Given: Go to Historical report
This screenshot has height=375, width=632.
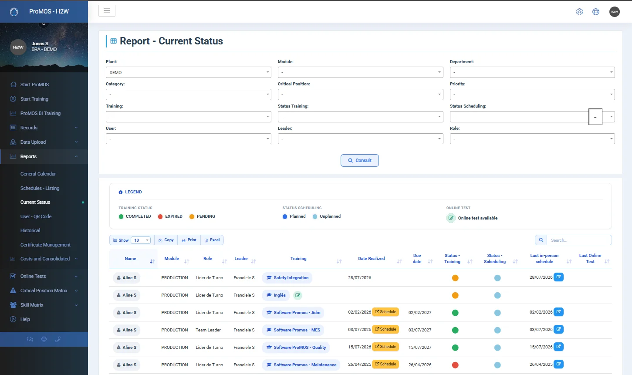Looking at the screenshot, I should [x=30, y=230].
